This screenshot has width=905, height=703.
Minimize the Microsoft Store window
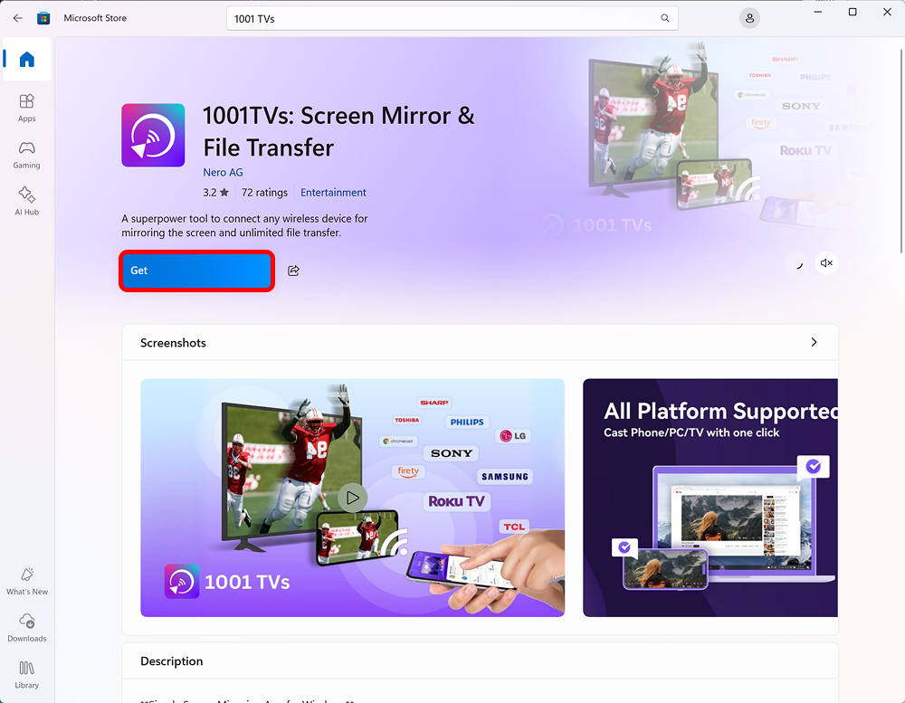(818, 12)
